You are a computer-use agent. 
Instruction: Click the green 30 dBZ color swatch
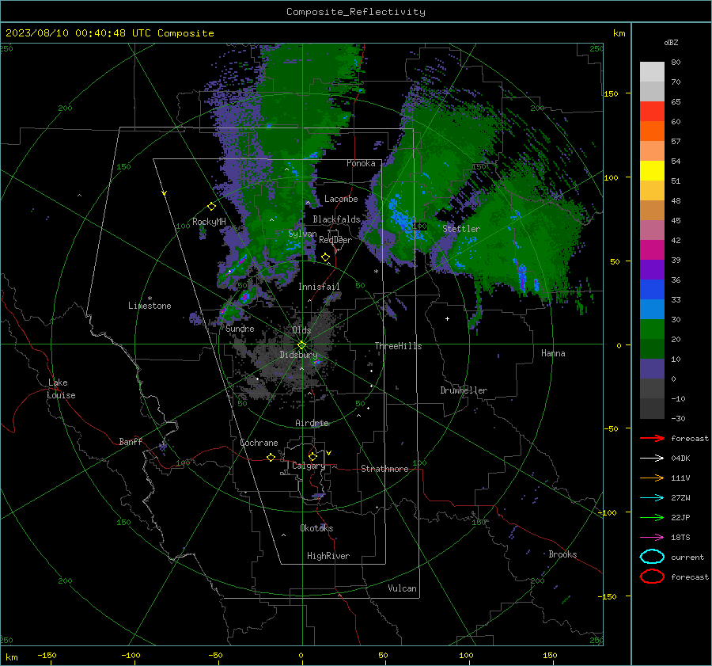coord(652,329)
